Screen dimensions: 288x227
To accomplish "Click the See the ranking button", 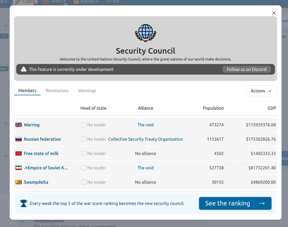I will [x=235, y=204].
